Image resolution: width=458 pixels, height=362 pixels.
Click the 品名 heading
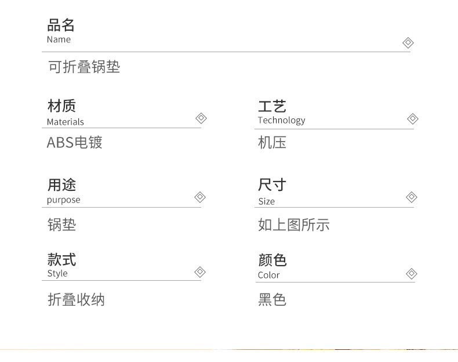(61, 26)
